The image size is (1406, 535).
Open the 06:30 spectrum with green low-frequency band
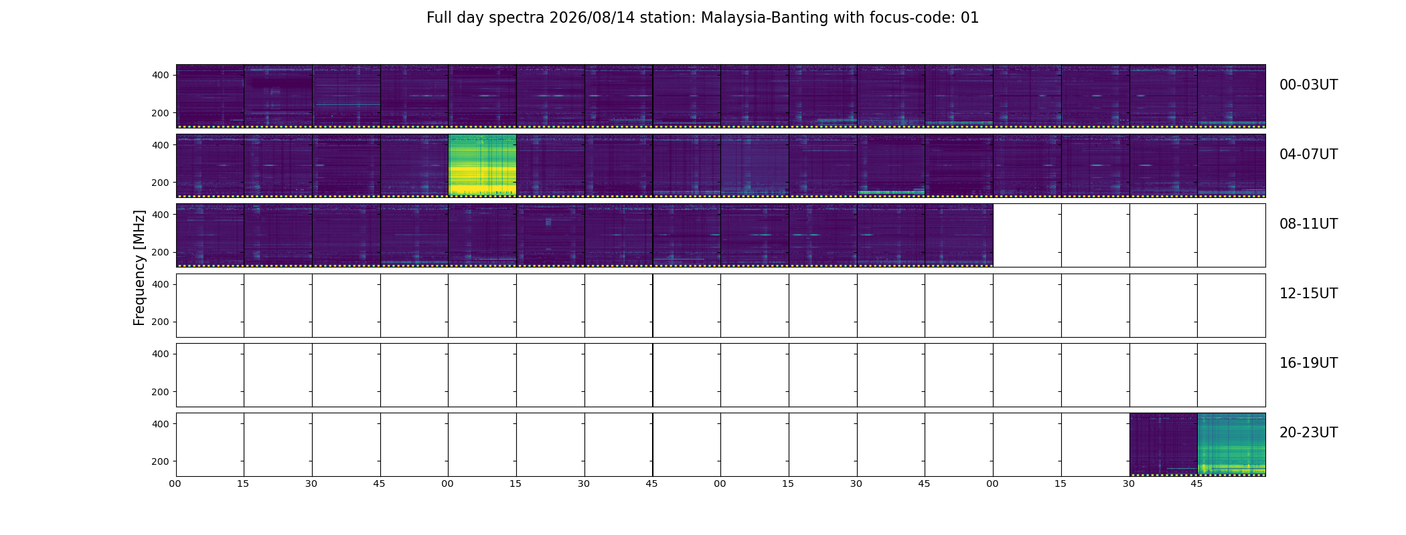(x=890, y=165)
